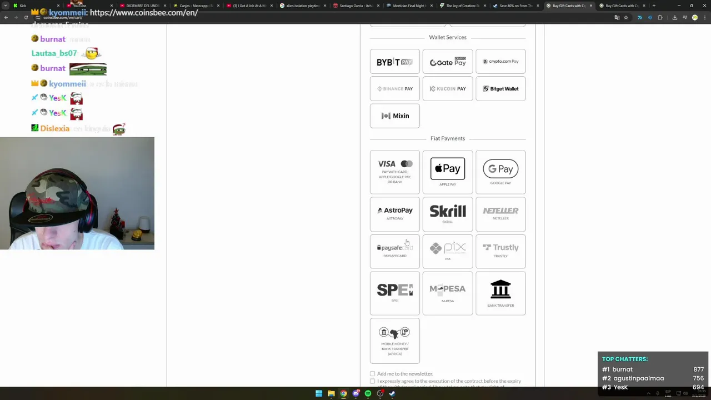
Task: Open File Explorer from the taskbar
Action: click(x=331, y=393)
